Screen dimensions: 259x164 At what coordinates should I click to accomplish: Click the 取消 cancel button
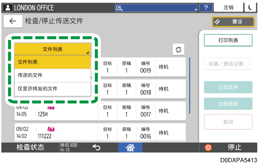(228, 122)
